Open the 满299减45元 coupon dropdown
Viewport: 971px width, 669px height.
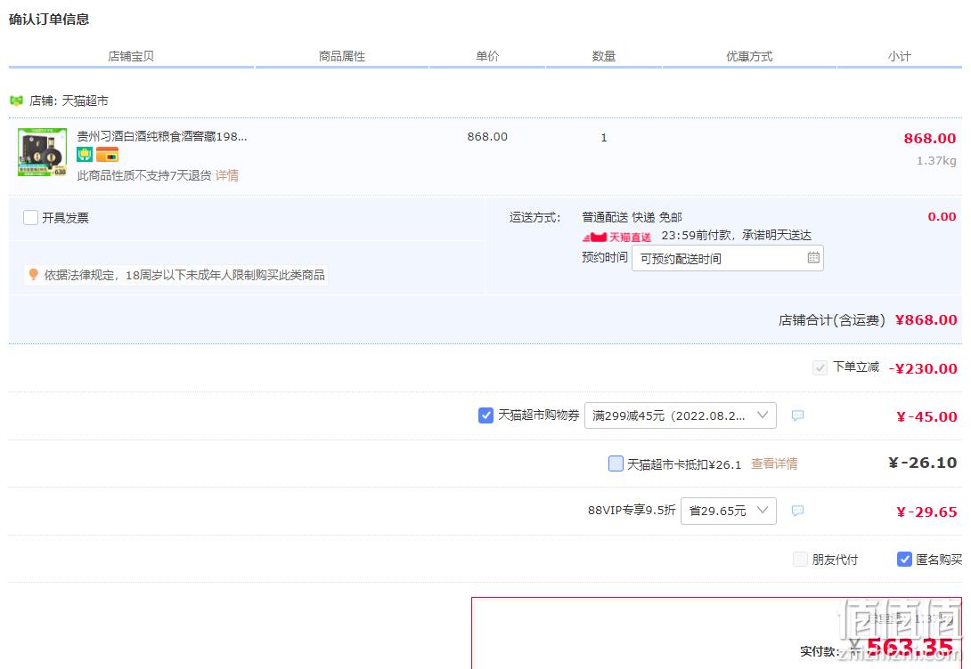point(680,415)
